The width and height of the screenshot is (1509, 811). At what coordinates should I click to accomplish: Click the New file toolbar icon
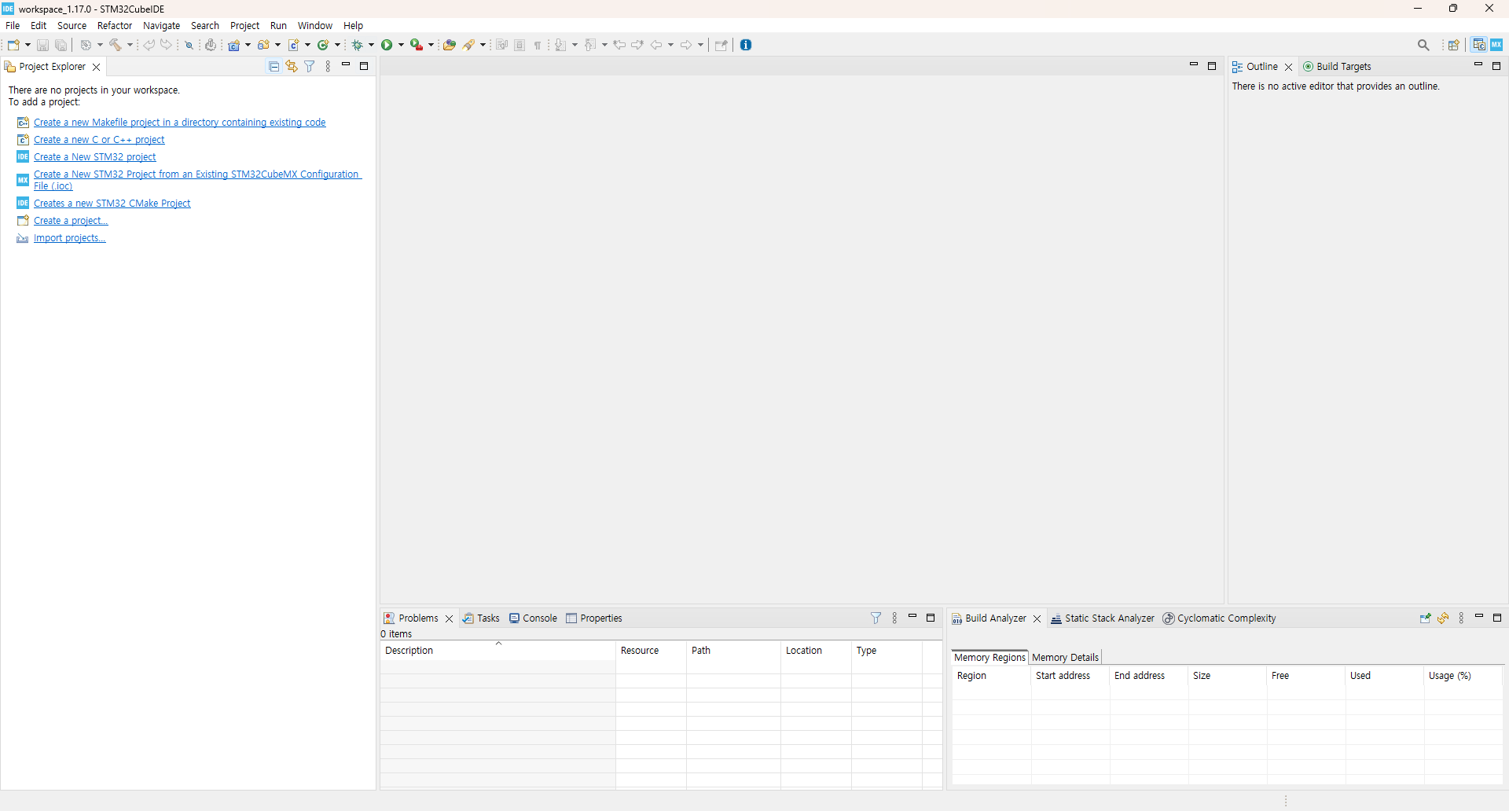13,45
